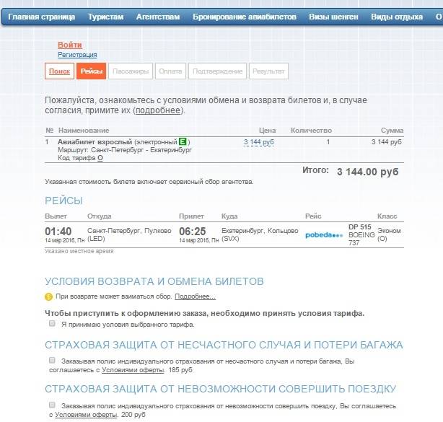Click the Эконом (O) class text
Image resolution: width=443 pixels, height=422 pixels.
click(x=389, y=234)
